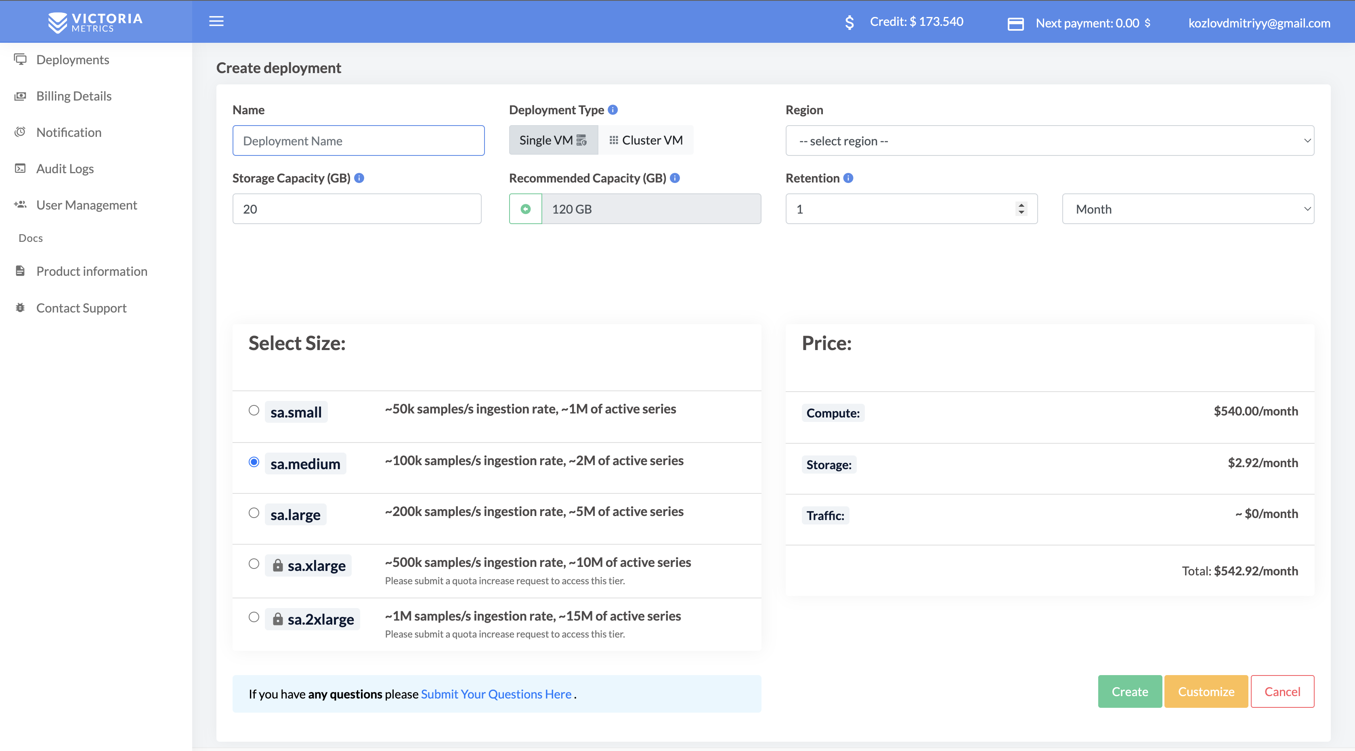Click the Traffic ~ $0/month value
Viewport: 1355px width, 751px height.
click(1266, 513)
